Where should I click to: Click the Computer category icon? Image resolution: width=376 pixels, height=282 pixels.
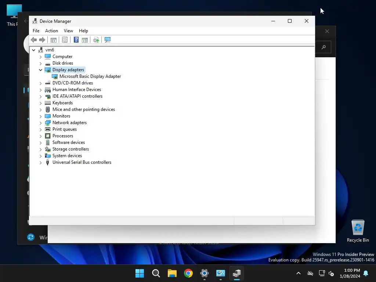coord(48,57)
